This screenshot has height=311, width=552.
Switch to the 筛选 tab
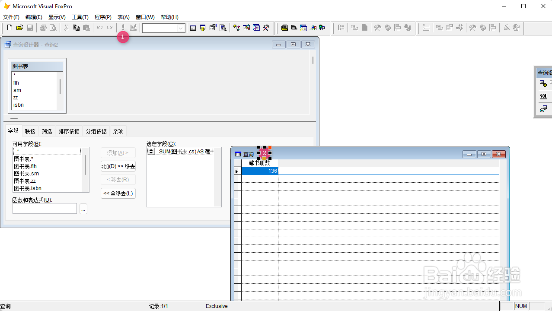click(x=47, y=131)
